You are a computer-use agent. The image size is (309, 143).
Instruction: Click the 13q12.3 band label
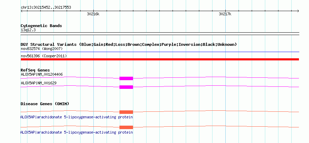point(28,30)
